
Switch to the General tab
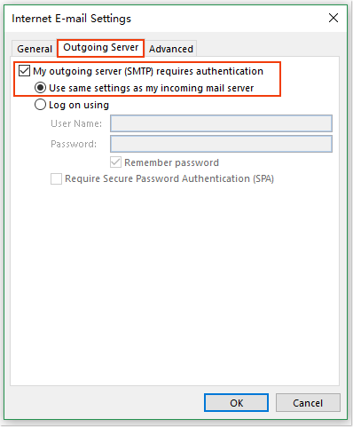pyautogui.click(x=35, y=49)
